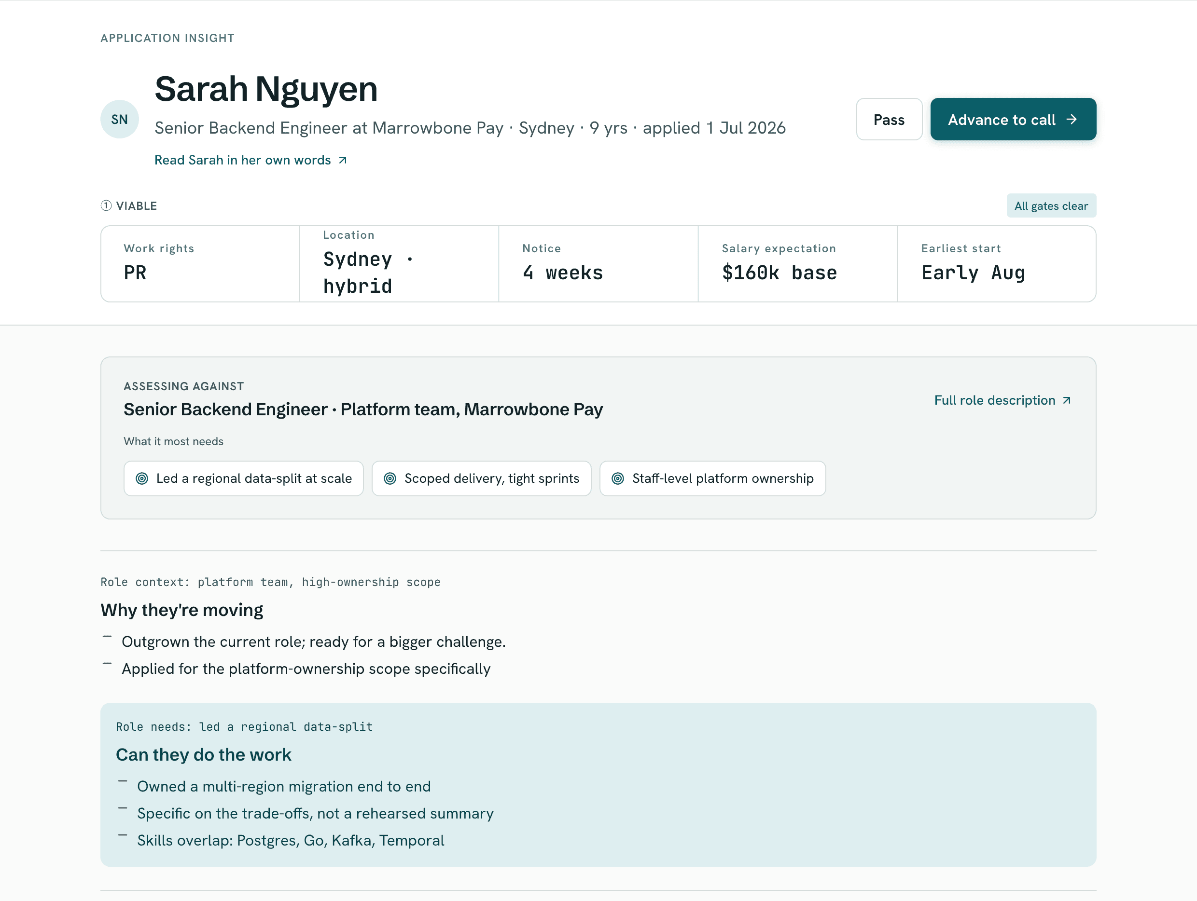Viewport: 1197px width, 901px height.
Task: Click target icon on Scoped delivery chip
Action: (390, 478)
